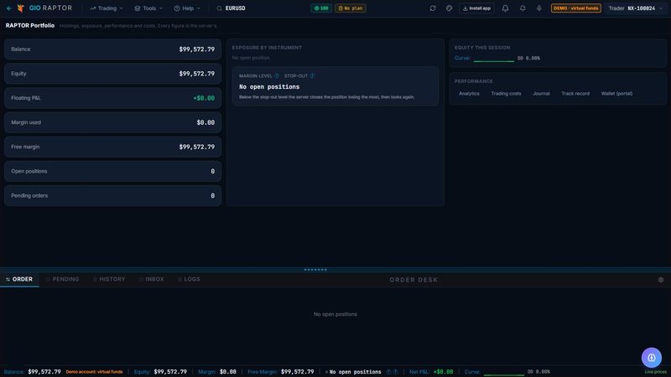
Task: Open order desk settings gear icon
Action: point(661,280)
